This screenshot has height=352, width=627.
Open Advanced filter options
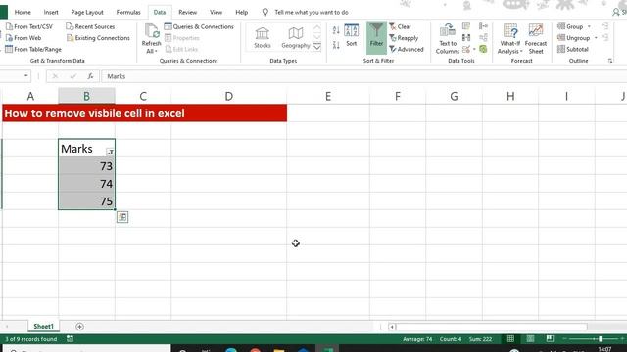pyautogui.click(x=407, y=49)
